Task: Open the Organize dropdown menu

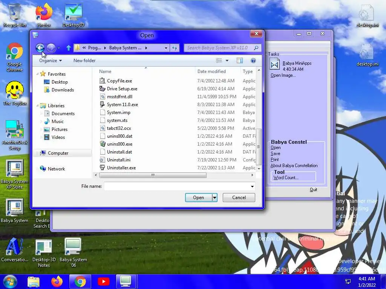Action: click(51, 61)
